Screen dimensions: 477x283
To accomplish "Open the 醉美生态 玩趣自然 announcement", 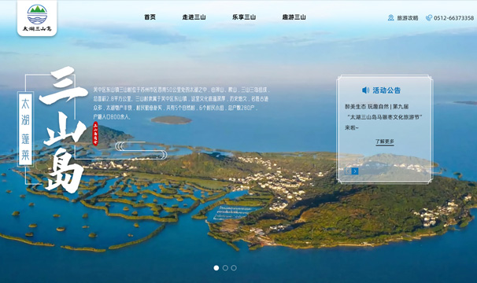I will tap(384, 117).
